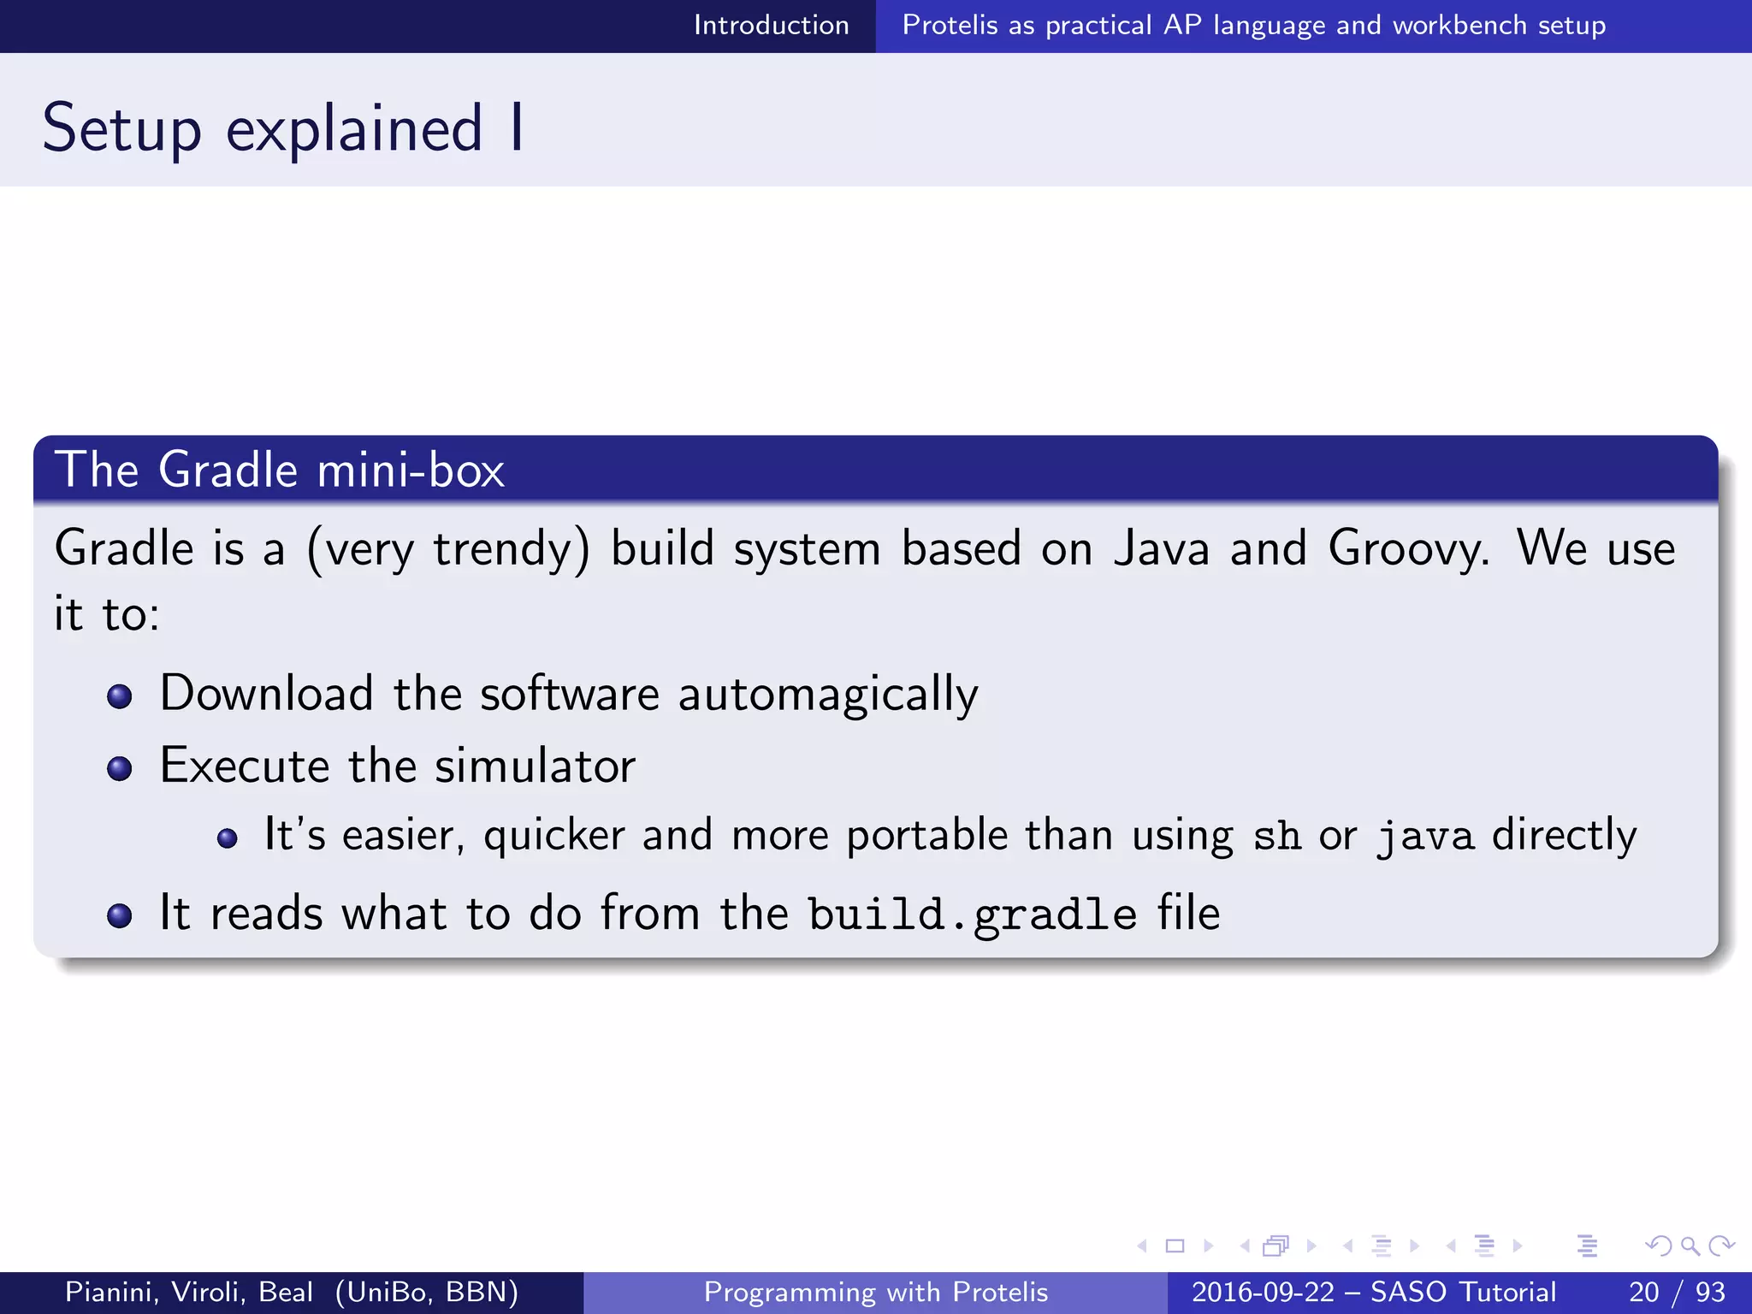Open the Protelis as practical AP language tab
Screen dimensions: 1752x1314
(x=1253, y=26)
